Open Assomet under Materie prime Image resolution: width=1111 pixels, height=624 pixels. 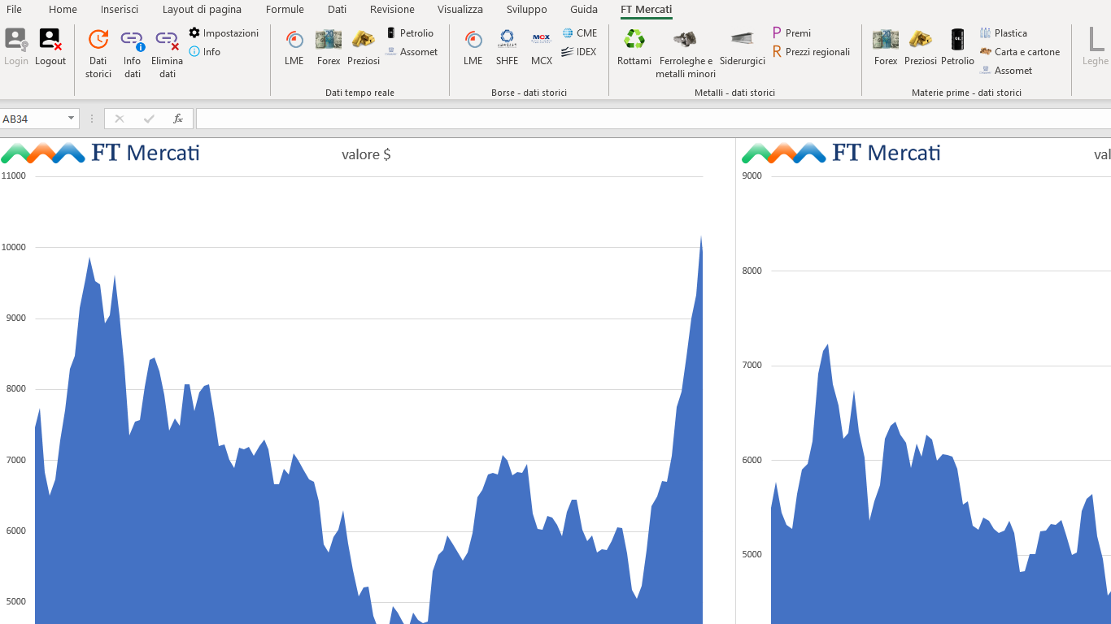coord(1006,71)
